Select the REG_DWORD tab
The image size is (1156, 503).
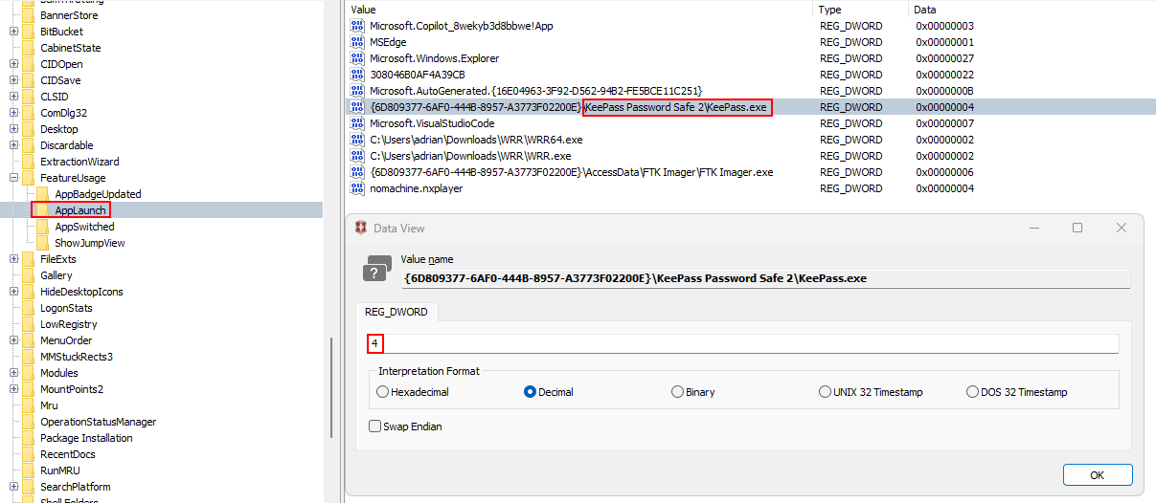click(397, 312)
